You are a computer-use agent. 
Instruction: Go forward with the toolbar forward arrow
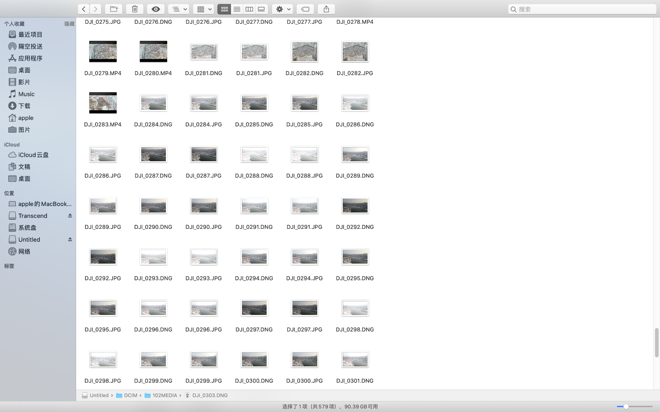pos(95,9)
